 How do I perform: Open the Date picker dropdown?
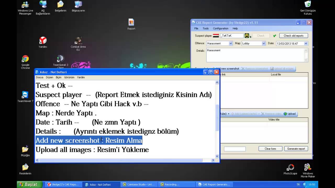pyautogui.click(x=306, y=44)
